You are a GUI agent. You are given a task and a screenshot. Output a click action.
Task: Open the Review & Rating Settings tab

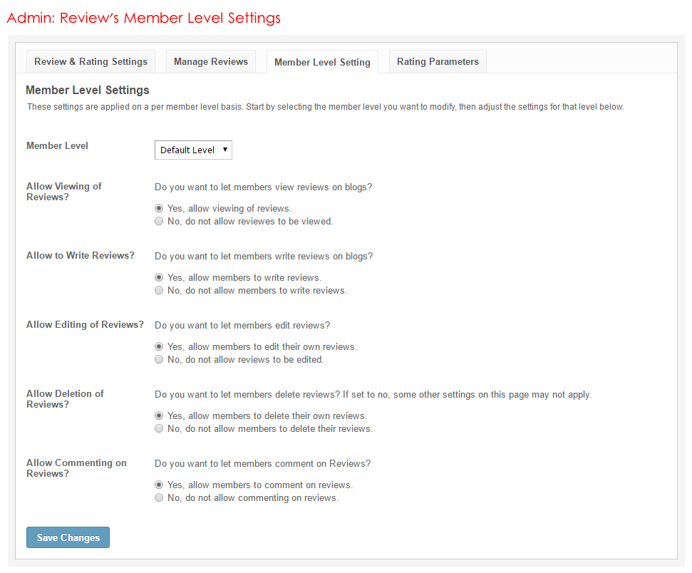coord(91,61)
